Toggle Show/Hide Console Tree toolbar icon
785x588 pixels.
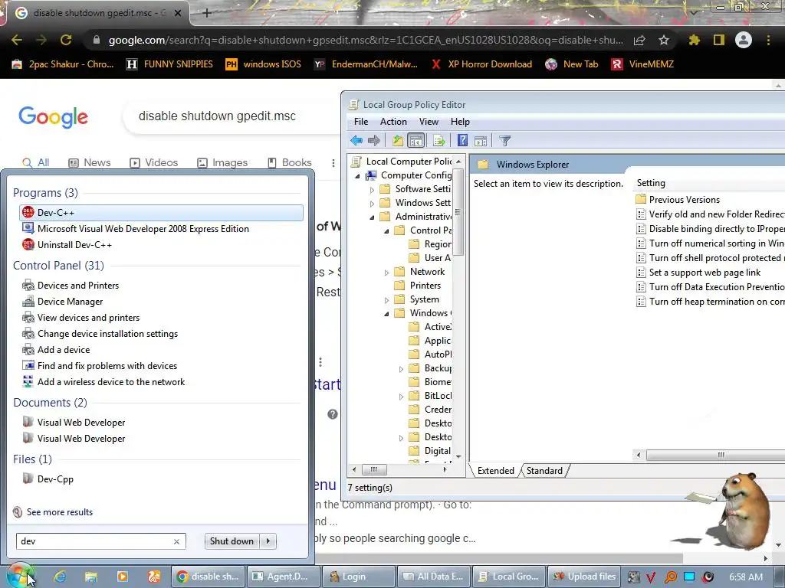(416, 141)
